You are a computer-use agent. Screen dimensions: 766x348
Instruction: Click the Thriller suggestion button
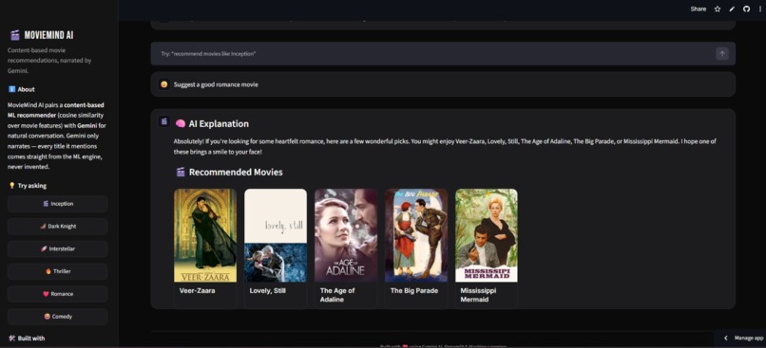pyautogui.click(x=58, y=271)
